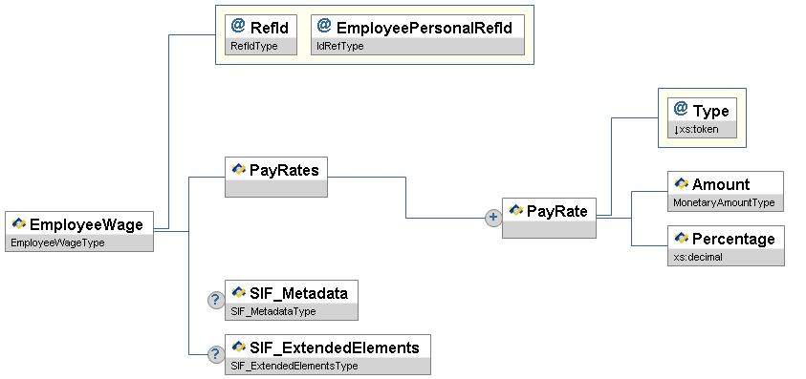Click the Percentage element icon
The height and width of the screenshot is (379, 806).
coord(682,238)
